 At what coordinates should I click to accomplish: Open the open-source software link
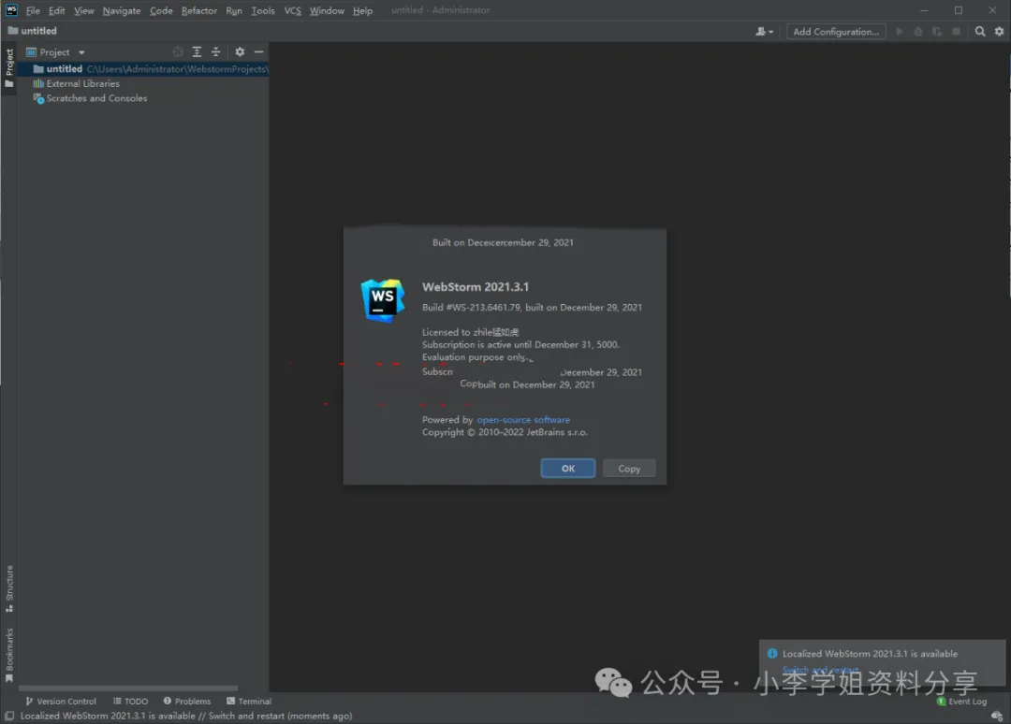(x=523, y=419)
